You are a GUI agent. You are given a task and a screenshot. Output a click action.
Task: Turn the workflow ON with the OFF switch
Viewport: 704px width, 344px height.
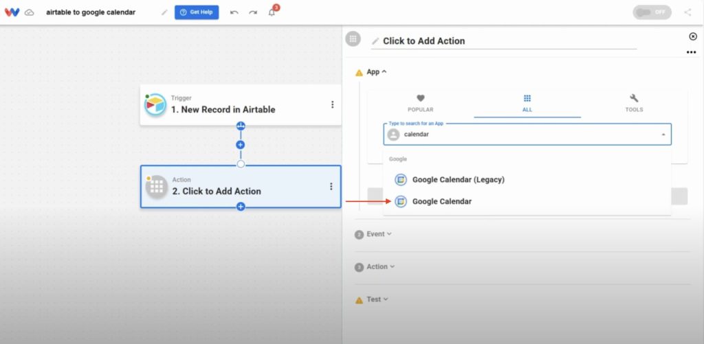652,12
